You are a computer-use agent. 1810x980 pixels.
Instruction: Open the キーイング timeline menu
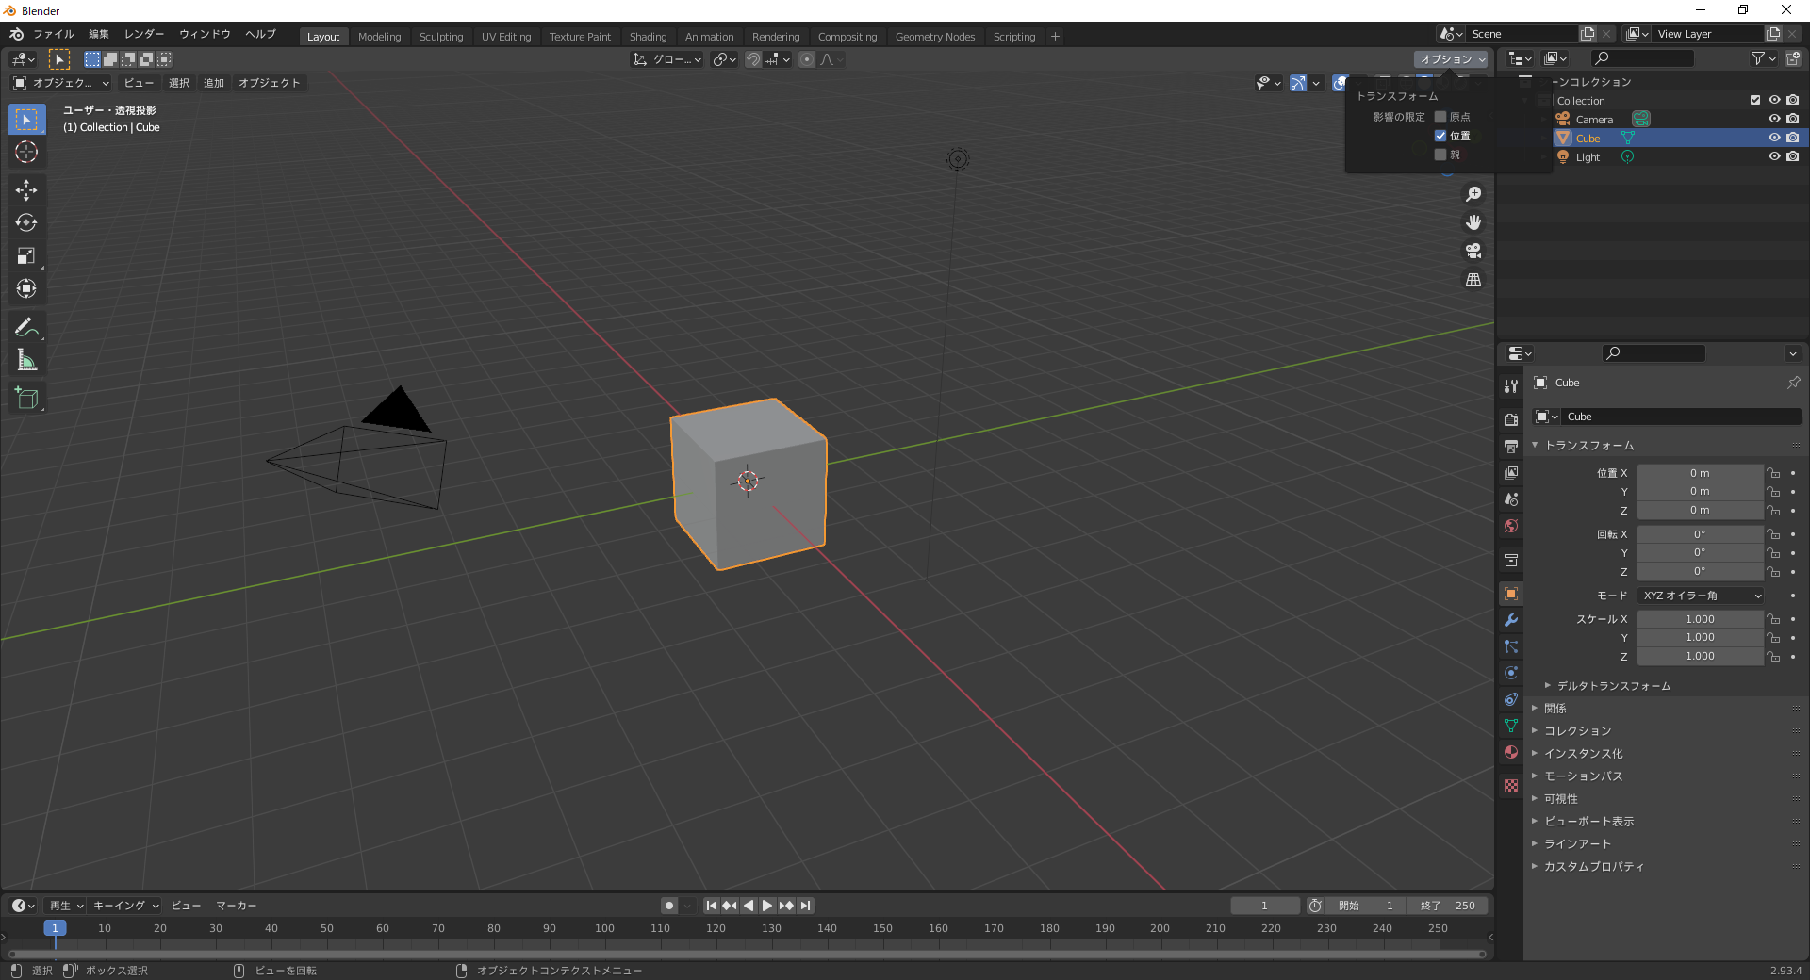pyautogui.click(x=126, y=906)
